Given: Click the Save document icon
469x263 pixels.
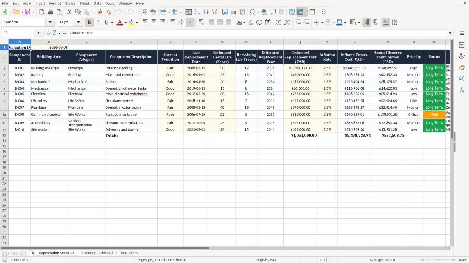Looking at the screenshot, I should click(28, 12).
